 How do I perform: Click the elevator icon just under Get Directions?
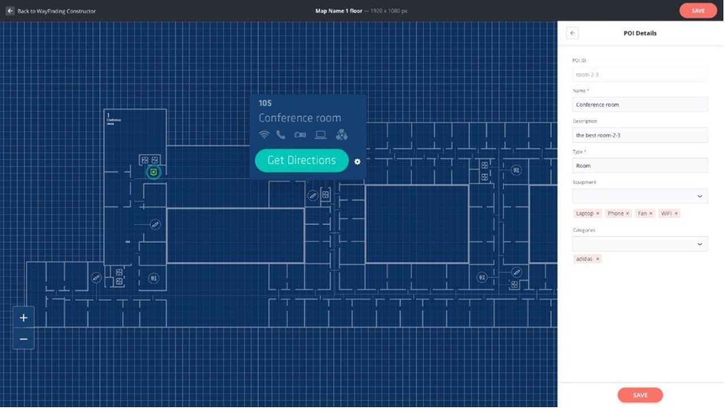[x=326, y=195]
